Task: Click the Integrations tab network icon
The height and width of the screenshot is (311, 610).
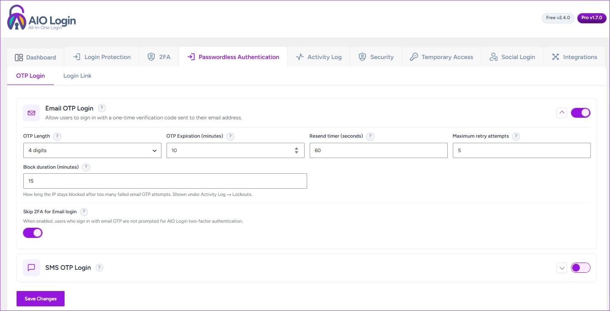Action: coord(556,57)
